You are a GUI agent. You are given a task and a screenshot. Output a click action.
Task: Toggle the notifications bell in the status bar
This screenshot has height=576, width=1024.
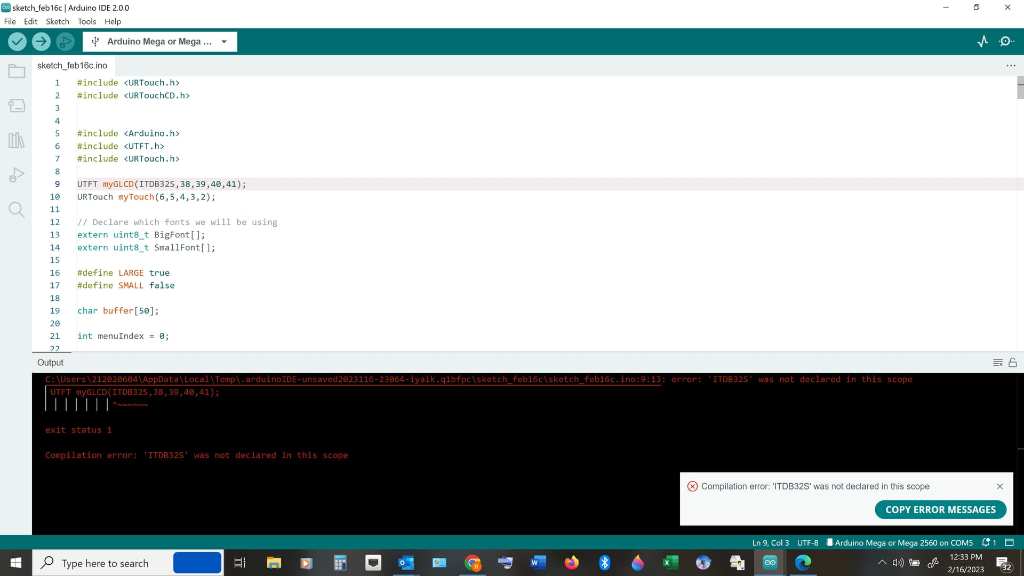(x=986, y=542)
